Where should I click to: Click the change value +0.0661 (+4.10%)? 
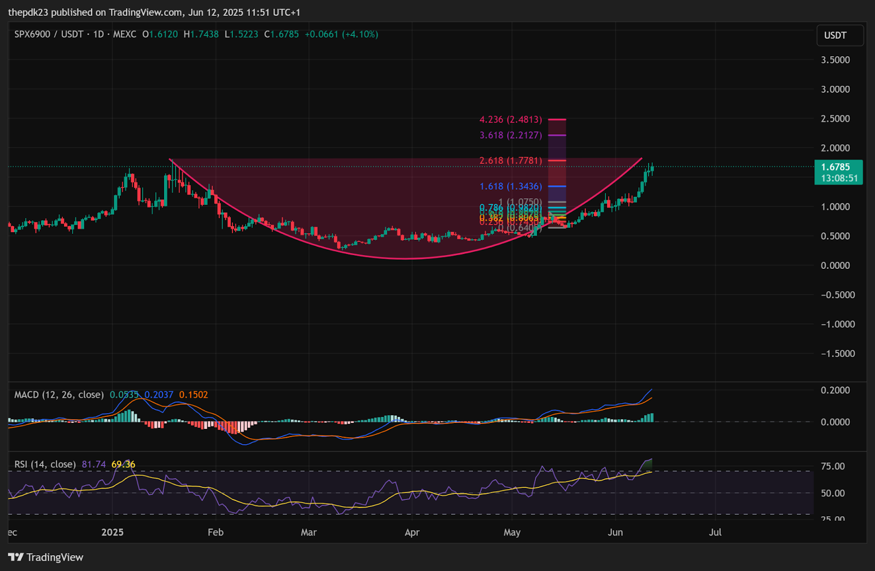point(341,34)
